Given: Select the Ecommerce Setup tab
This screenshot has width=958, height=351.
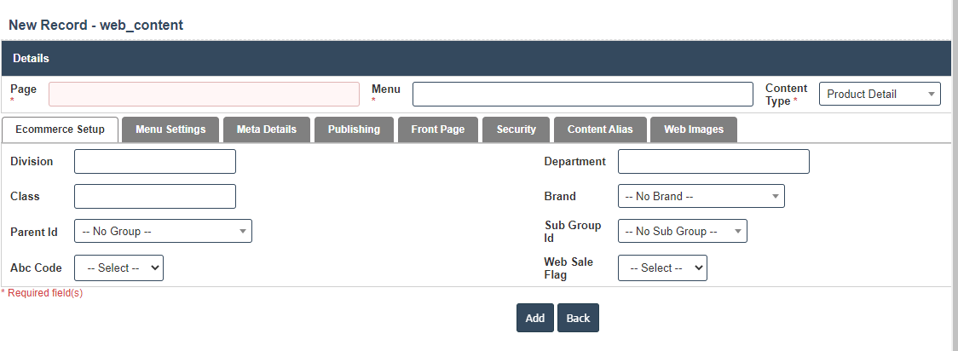Looking at the screenshot, I should (x=61, y=129).
